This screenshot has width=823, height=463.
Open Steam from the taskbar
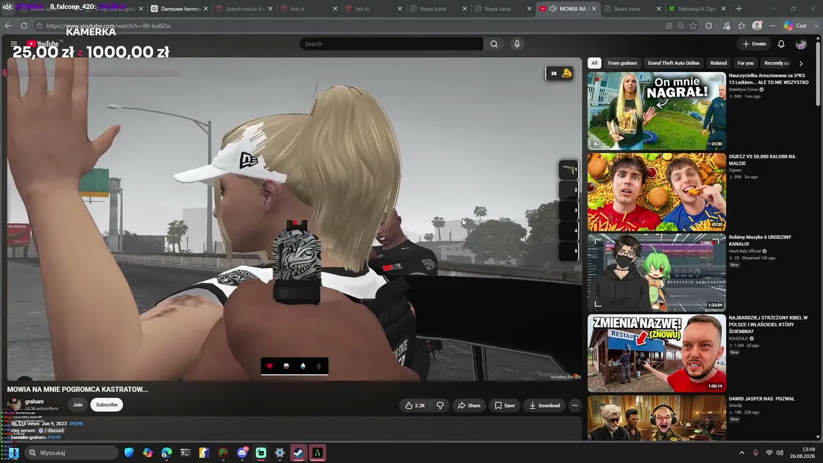click(x=298, y=453)
